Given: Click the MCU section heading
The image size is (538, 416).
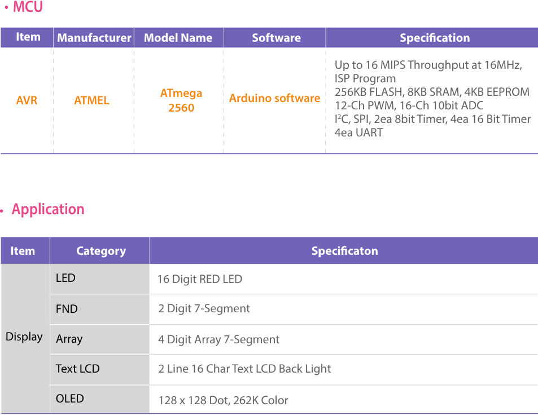Looking at the screenshot, I should (x=27, y=8).
